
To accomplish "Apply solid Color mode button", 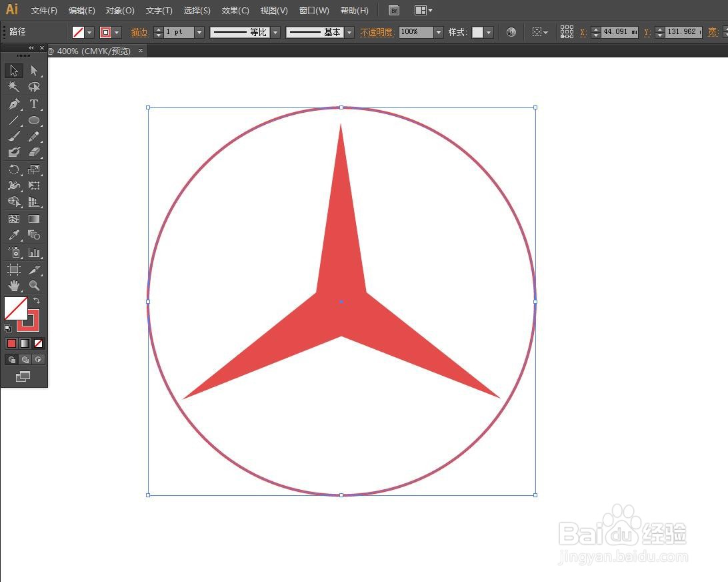I will click(11, 343).
